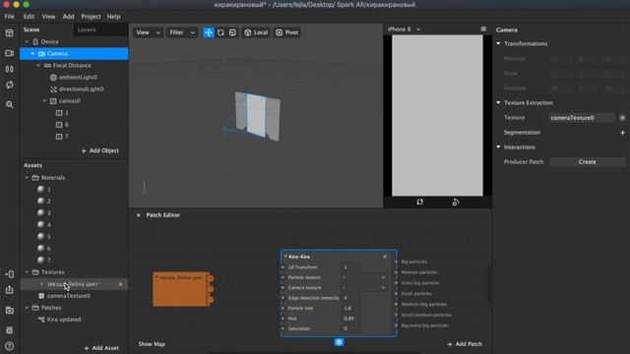Click the bug report icon in sidebar
Screen dimensions: 630x354
click(9, 330)
